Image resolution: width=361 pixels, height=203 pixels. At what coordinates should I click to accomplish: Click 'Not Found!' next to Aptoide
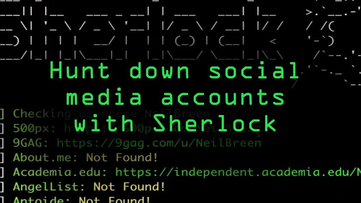tap(115, 200)
